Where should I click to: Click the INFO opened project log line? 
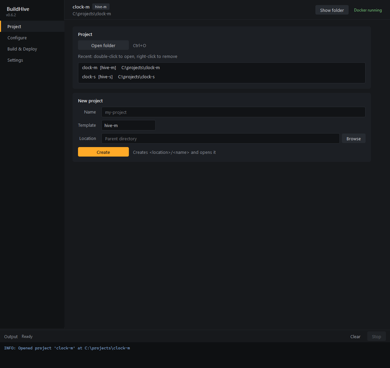tap(67, 348)
